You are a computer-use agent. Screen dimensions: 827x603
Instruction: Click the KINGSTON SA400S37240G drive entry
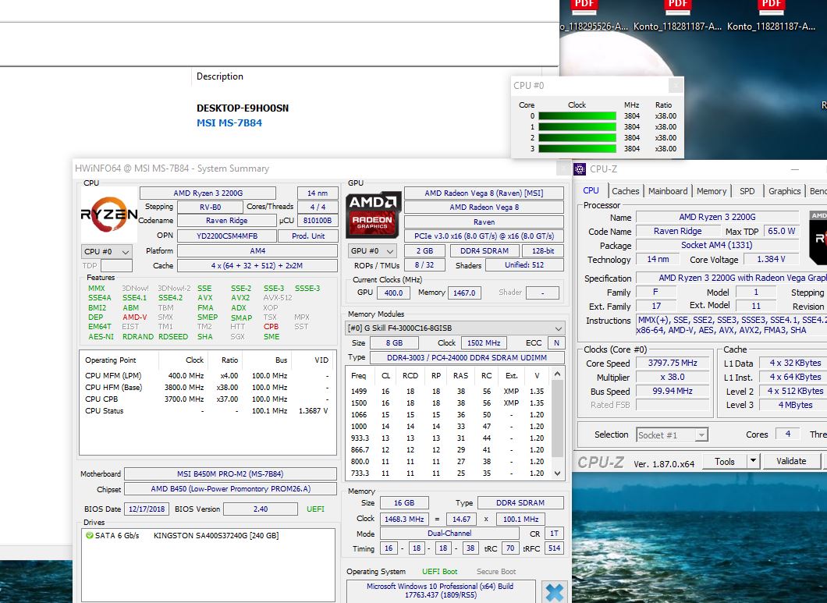[x=215, y=535]
